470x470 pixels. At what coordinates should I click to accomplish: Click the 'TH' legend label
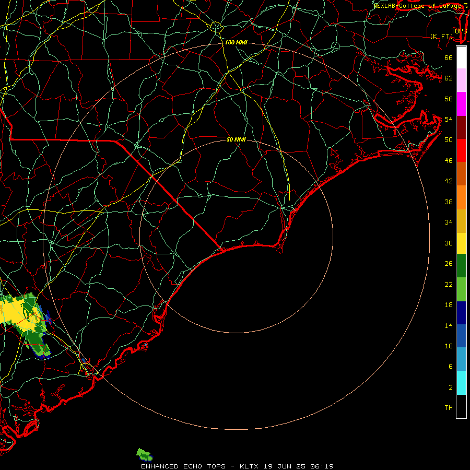pos(449,408)
